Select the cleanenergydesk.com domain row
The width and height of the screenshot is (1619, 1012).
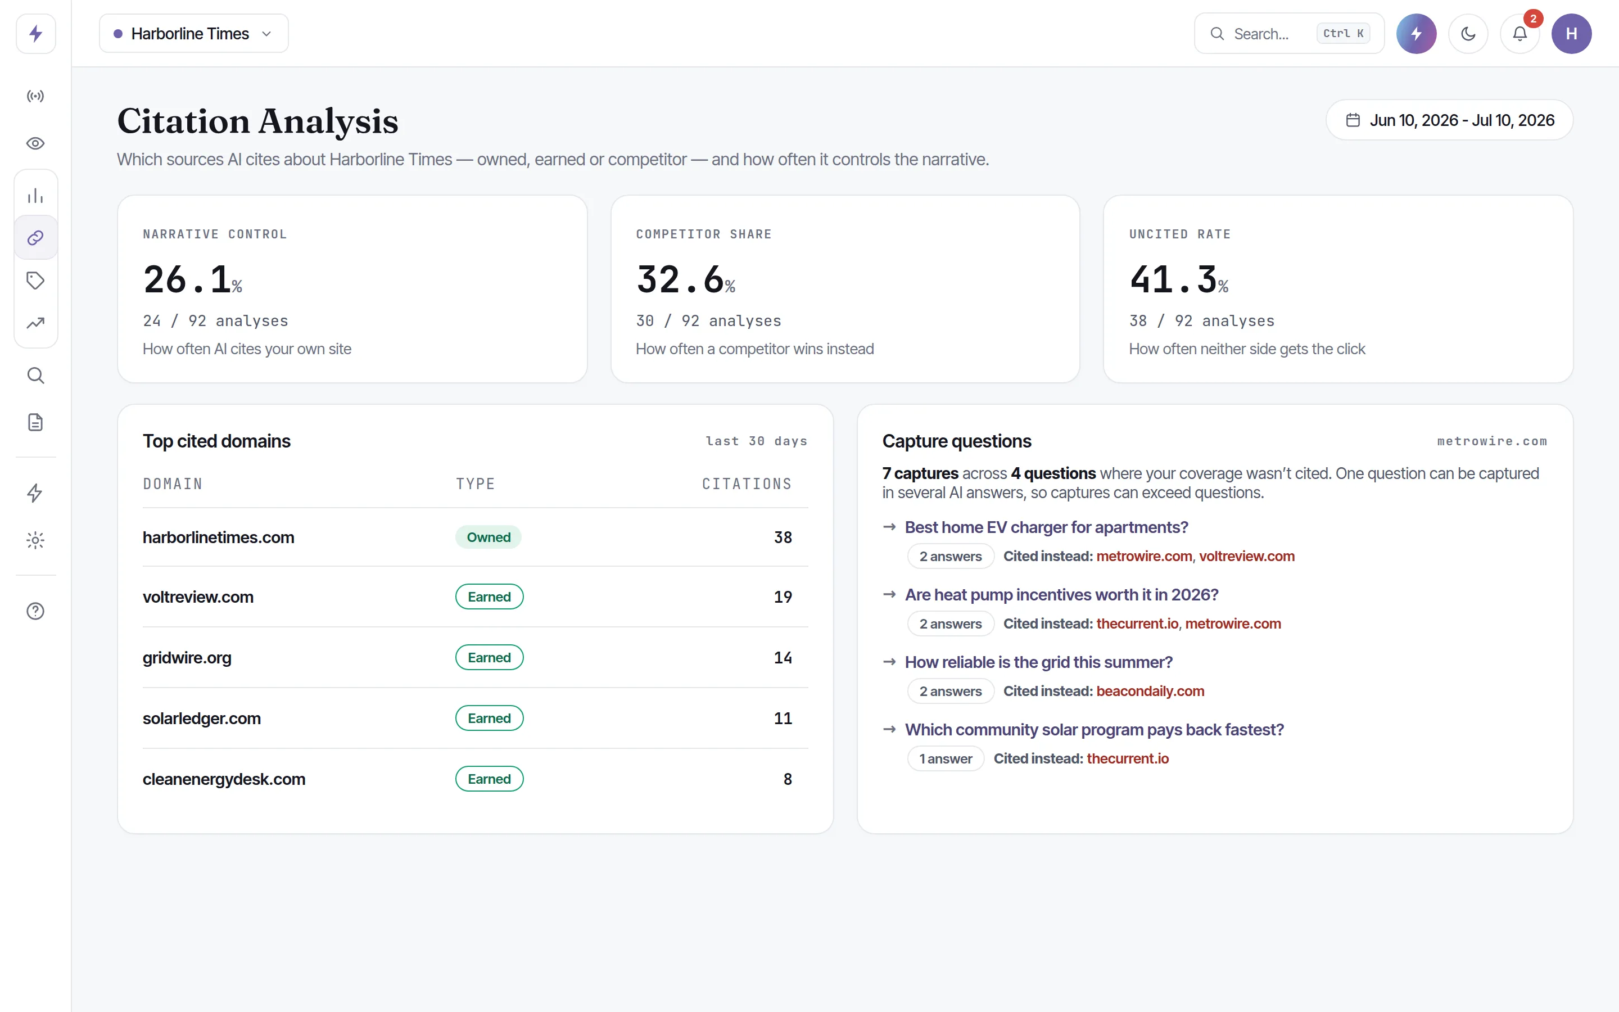[475, 779]
